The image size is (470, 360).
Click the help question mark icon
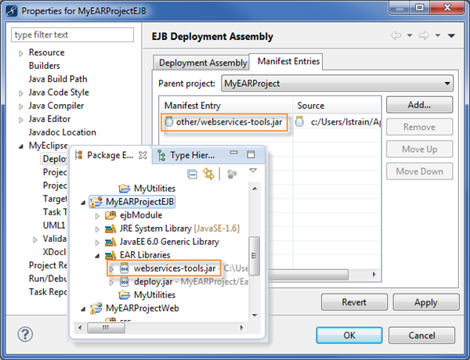pos(26,335)
